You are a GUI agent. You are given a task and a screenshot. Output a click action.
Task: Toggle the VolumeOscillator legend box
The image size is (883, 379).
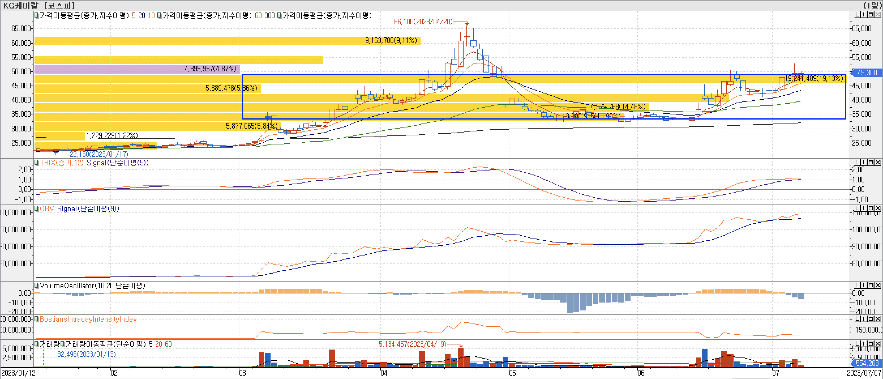coord(37,286)
